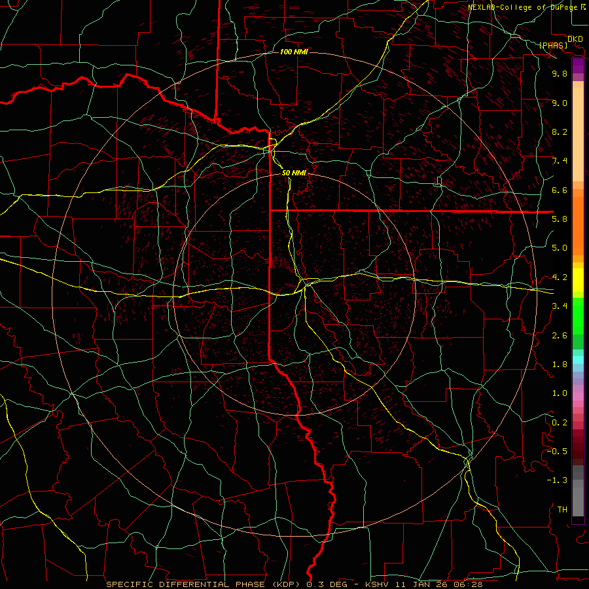Click the KSHV 11 JAN 26 06:28 timestamp
The width and height of the screenshot is (589, 589).
[423, 584]
